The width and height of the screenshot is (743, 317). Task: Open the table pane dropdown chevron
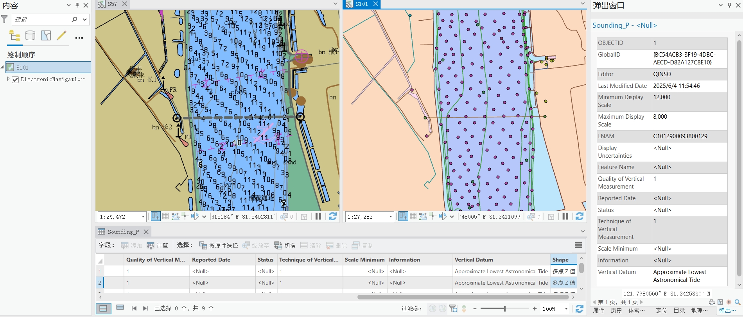(583, 232)
